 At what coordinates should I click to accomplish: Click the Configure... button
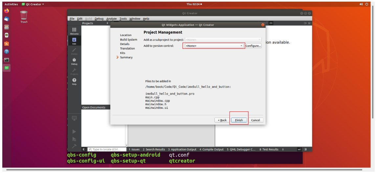[253, 46]
